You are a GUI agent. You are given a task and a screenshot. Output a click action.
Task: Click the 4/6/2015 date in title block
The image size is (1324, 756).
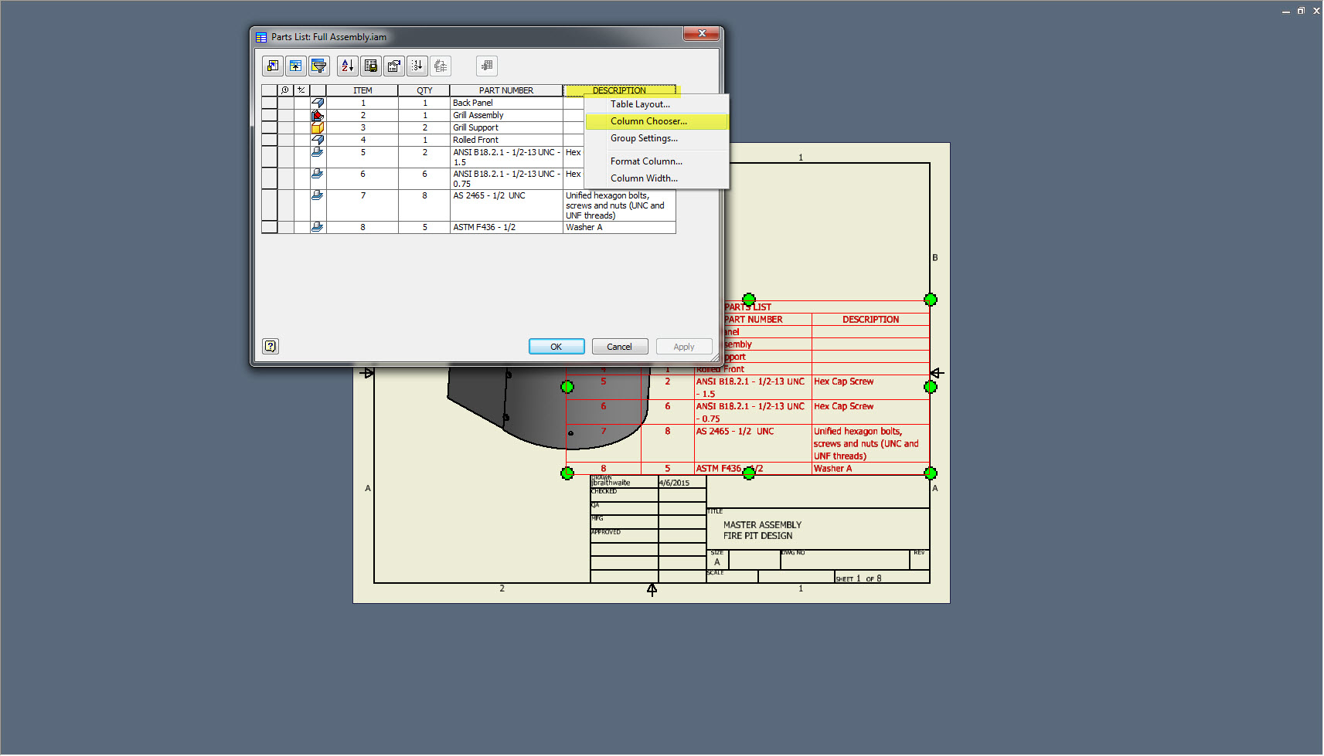[x=674, y=483]
